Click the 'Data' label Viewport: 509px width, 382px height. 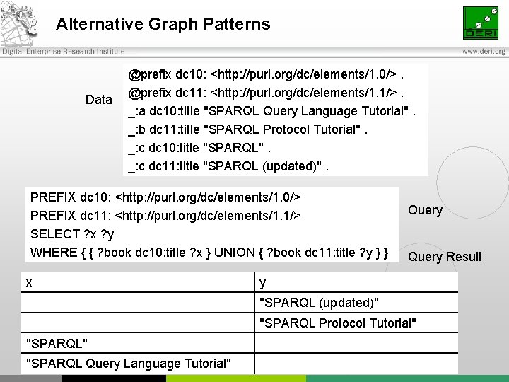[99, 100]
